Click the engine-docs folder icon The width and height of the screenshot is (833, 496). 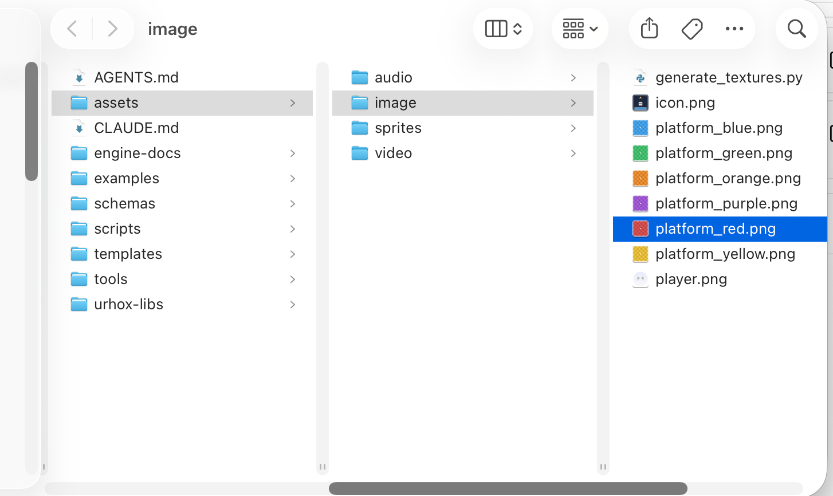79,153
